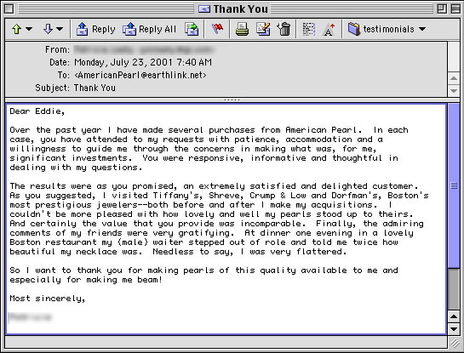Delete message using trash can icon
Screen dimensions: 464x353
pyautogui.click(x=284, y=29)
